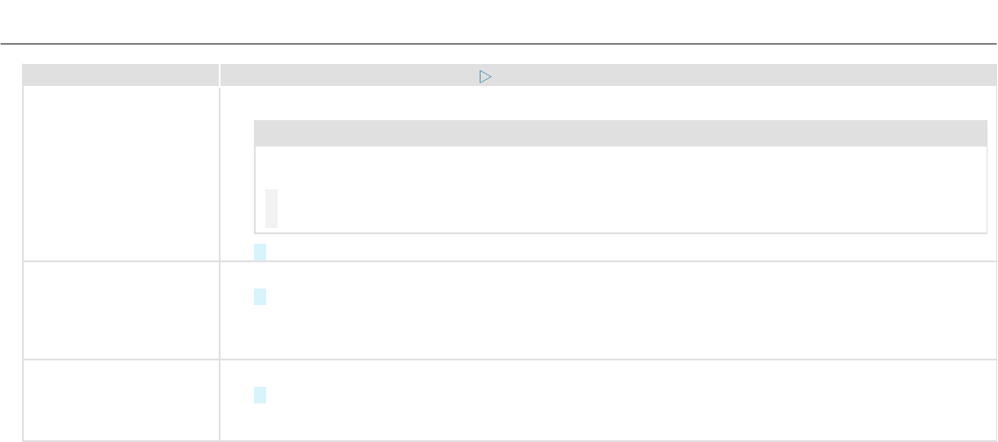Click the wide grey header bar beside the triangle
Image resolution: width=998 pixels, height=442 pixels.
[608, 75]
